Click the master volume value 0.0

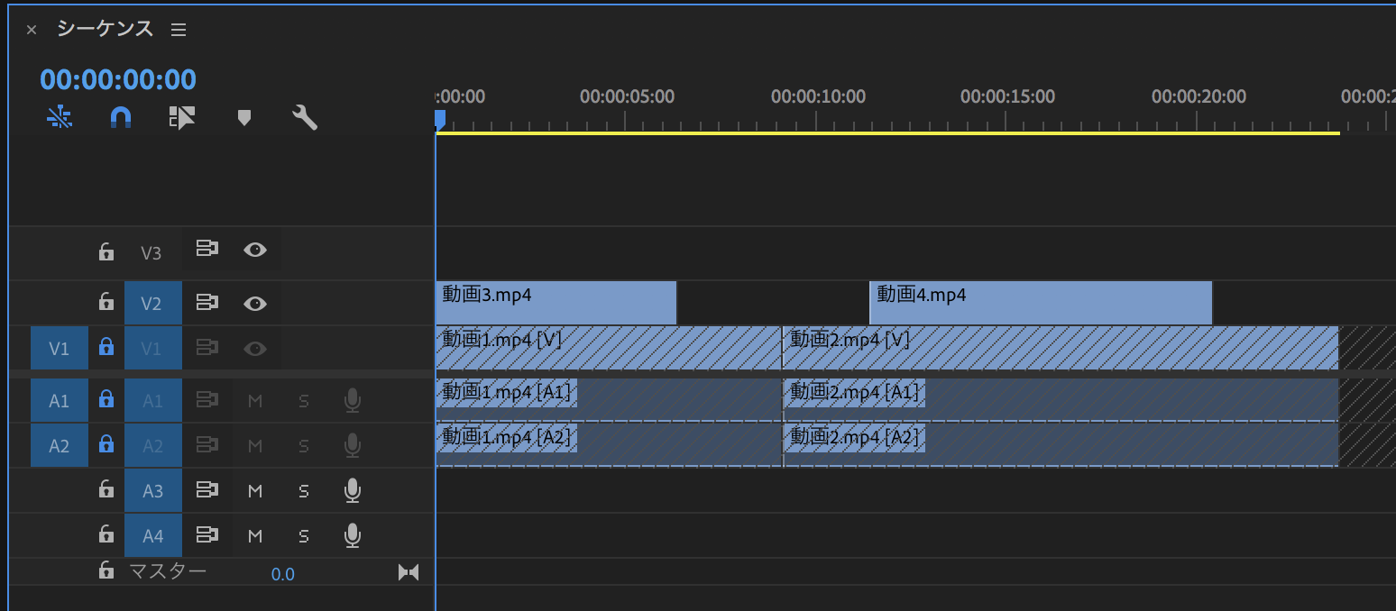pyautogui.click(x=283, y=574)
